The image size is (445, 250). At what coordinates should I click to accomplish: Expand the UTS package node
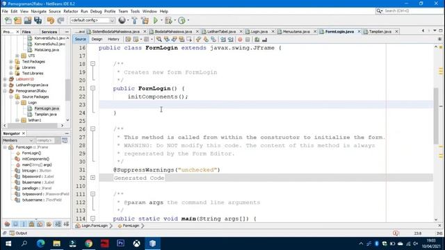(17, 56)
